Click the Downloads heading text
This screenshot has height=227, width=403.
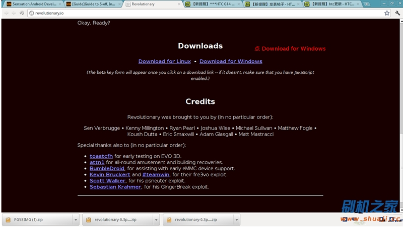click(200, 46)
